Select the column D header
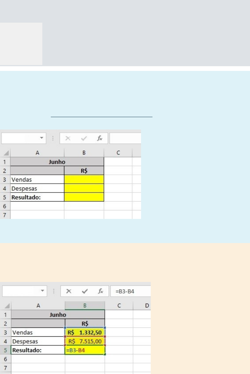The width and height of the screenshot is (250, 374). click(147, 305)
